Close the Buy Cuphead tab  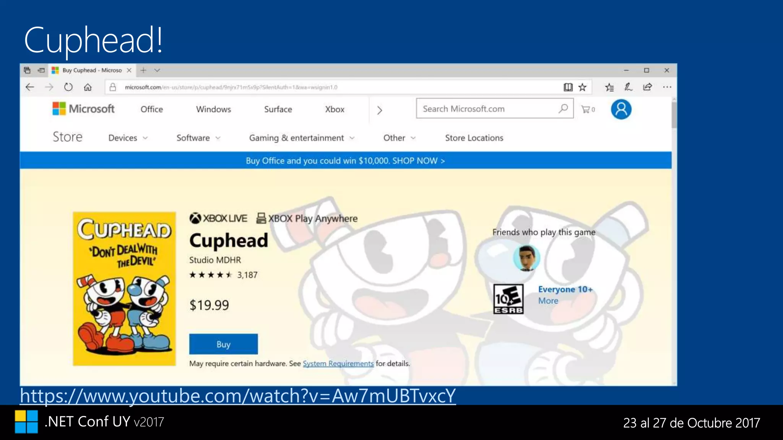click(x=129, y=70)
